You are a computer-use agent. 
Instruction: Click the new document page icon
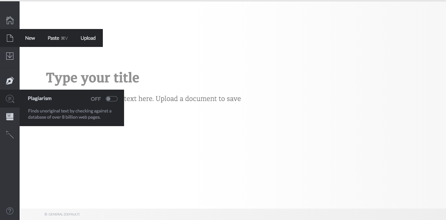point(10,38)
